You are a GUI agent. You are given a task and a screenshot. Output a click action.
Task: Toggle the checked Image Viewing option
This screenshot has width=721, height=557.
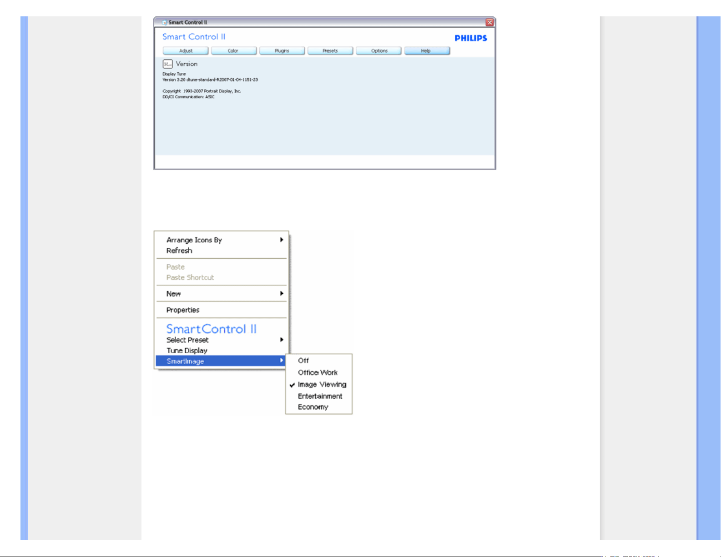pyautogui.click(x=319, y=384)
